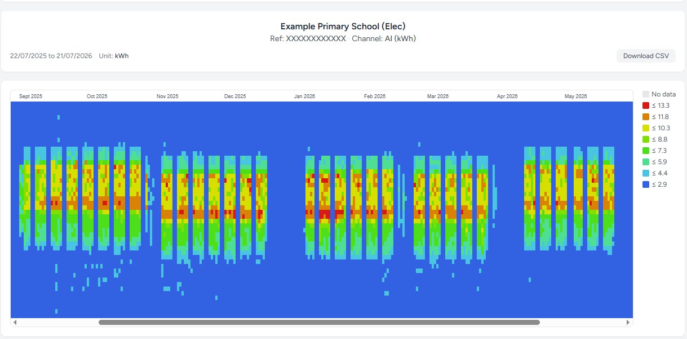Click the scrollbar track right of thumb

[582, 323]
